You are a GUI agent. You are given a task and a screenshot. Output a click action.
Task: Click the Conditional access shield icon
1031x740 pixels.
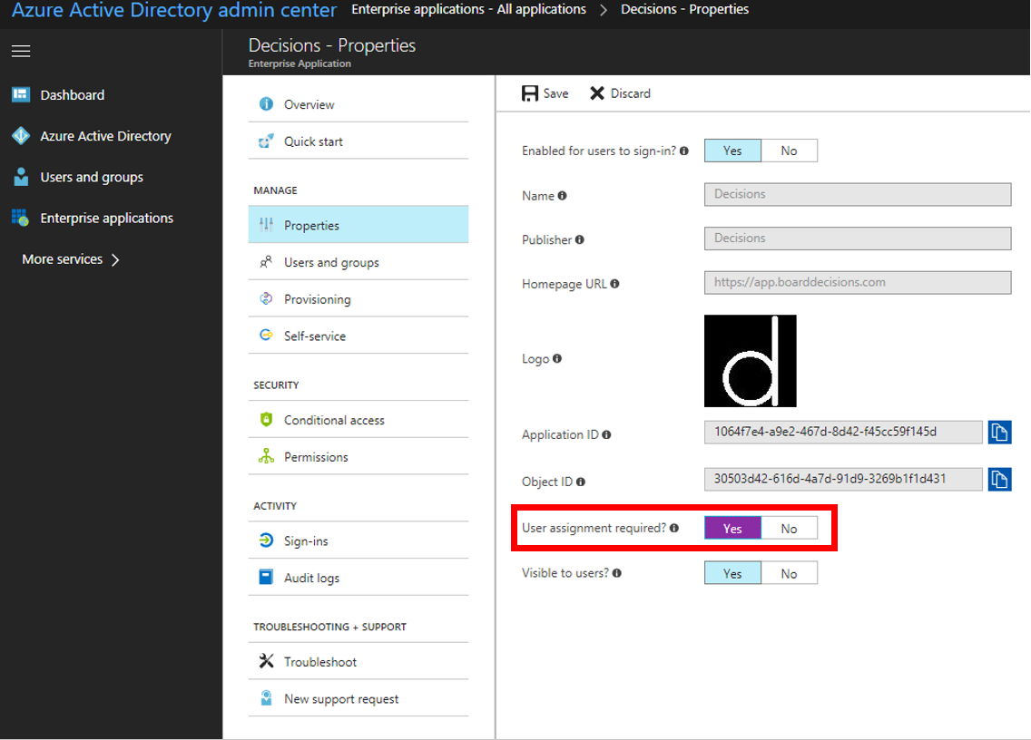(266, 419)
